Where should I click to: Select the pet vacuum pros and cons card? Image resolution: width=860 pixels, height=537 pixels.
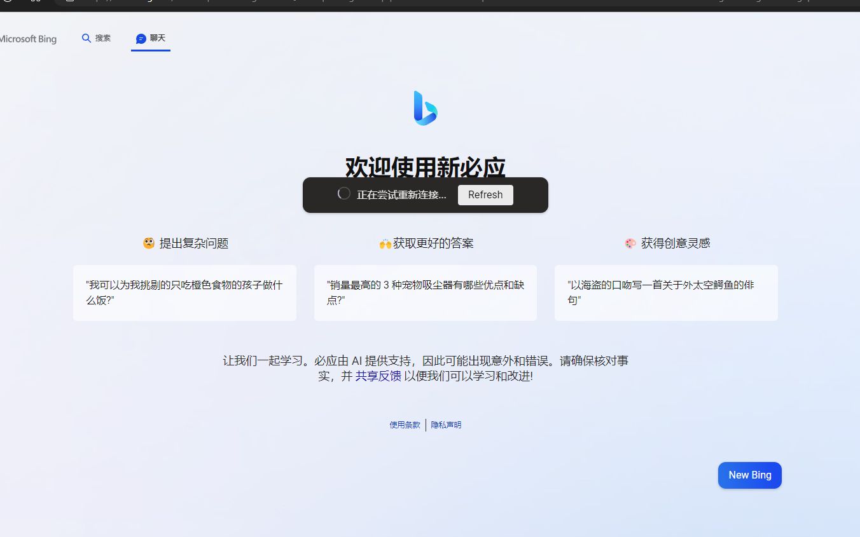426,293
